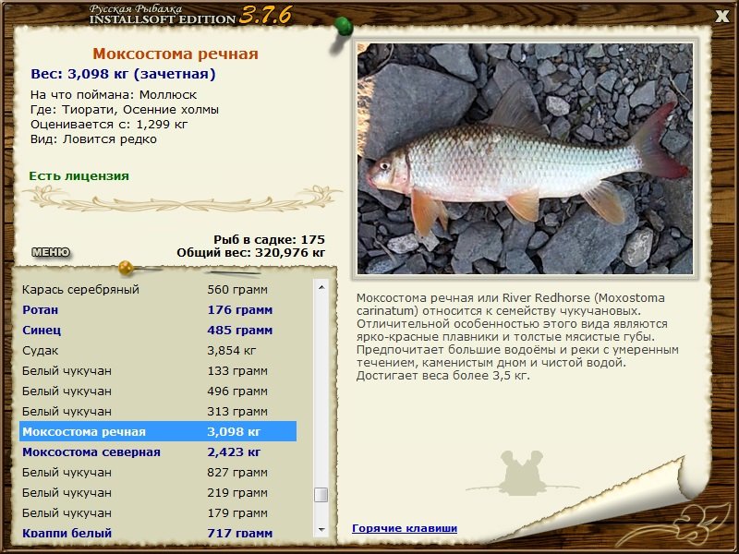Select the Белый чукучан 133 грамм row

pos(158,371)
